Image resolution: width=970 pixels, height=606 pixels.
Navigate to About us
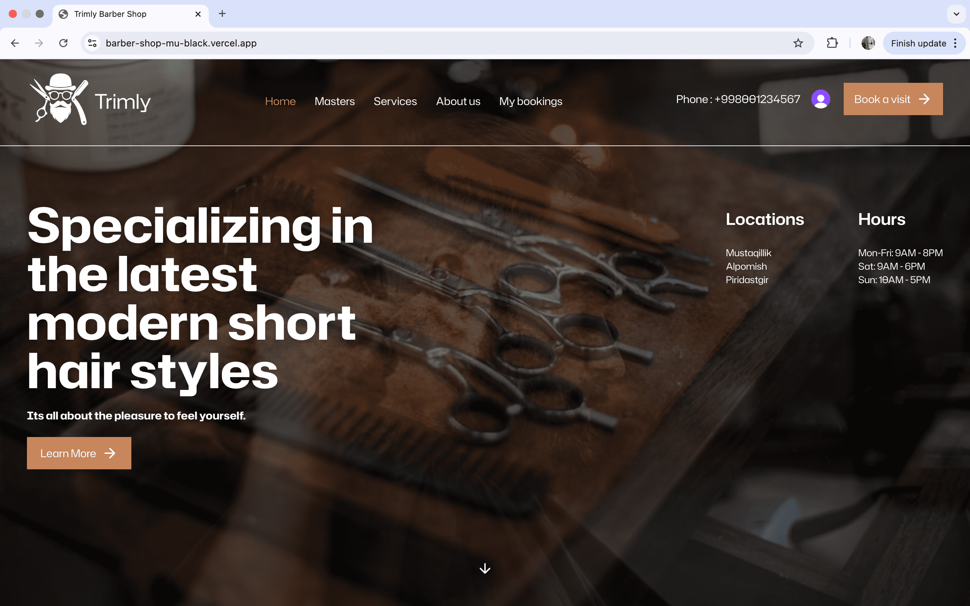[x=458, y=101]
